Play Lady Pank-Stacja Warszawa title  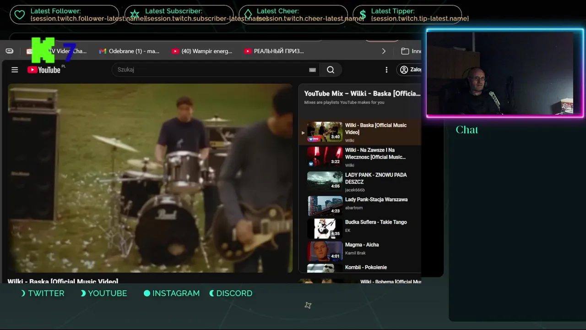[376, 200]
